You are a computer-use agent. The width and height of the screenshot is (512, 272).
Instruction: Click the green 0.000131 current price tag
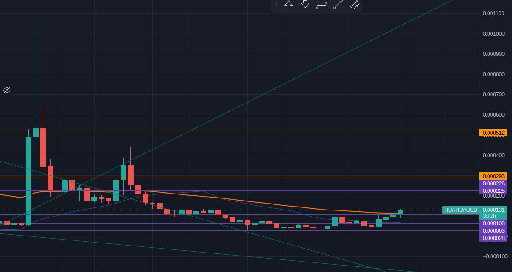(493, 210)
